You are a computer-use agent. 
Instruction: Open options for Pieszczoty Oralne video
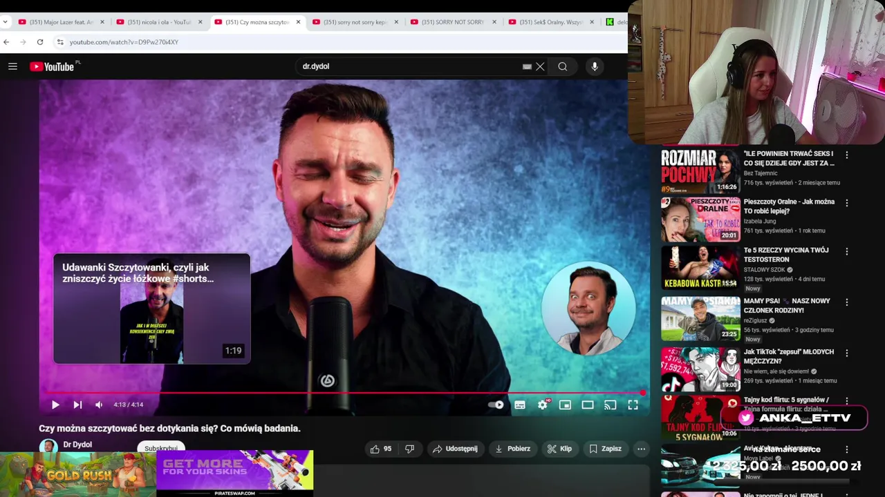click(x=846, y=203)
